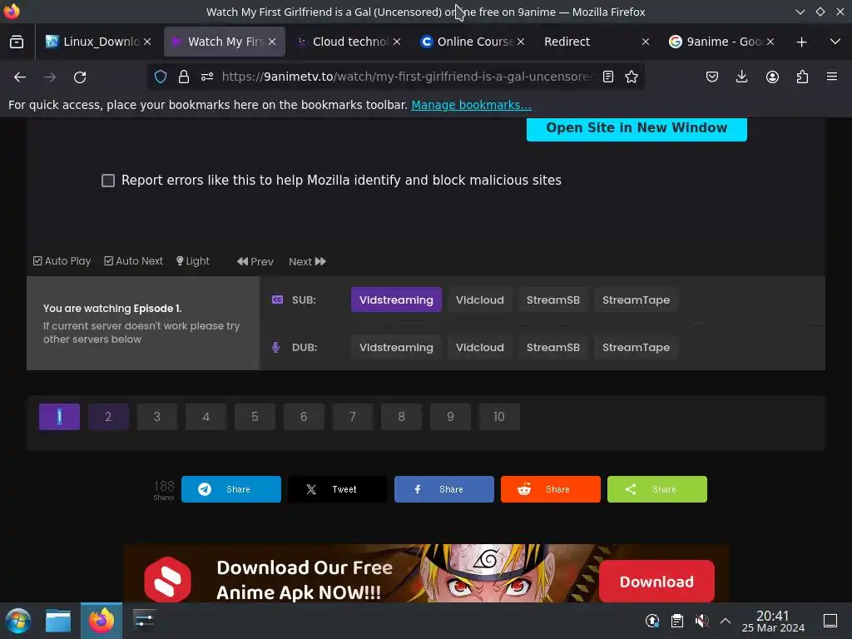Select episode 10
This screenshot has height=639, width=852.
pyautogui.click(x=499, y=417)
